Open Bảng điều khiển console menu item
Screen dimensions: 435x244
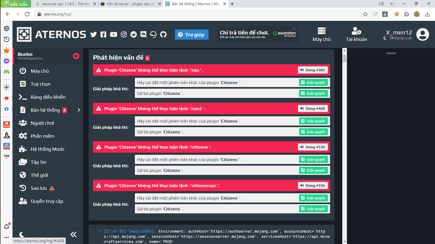click(x=48, y=97)
